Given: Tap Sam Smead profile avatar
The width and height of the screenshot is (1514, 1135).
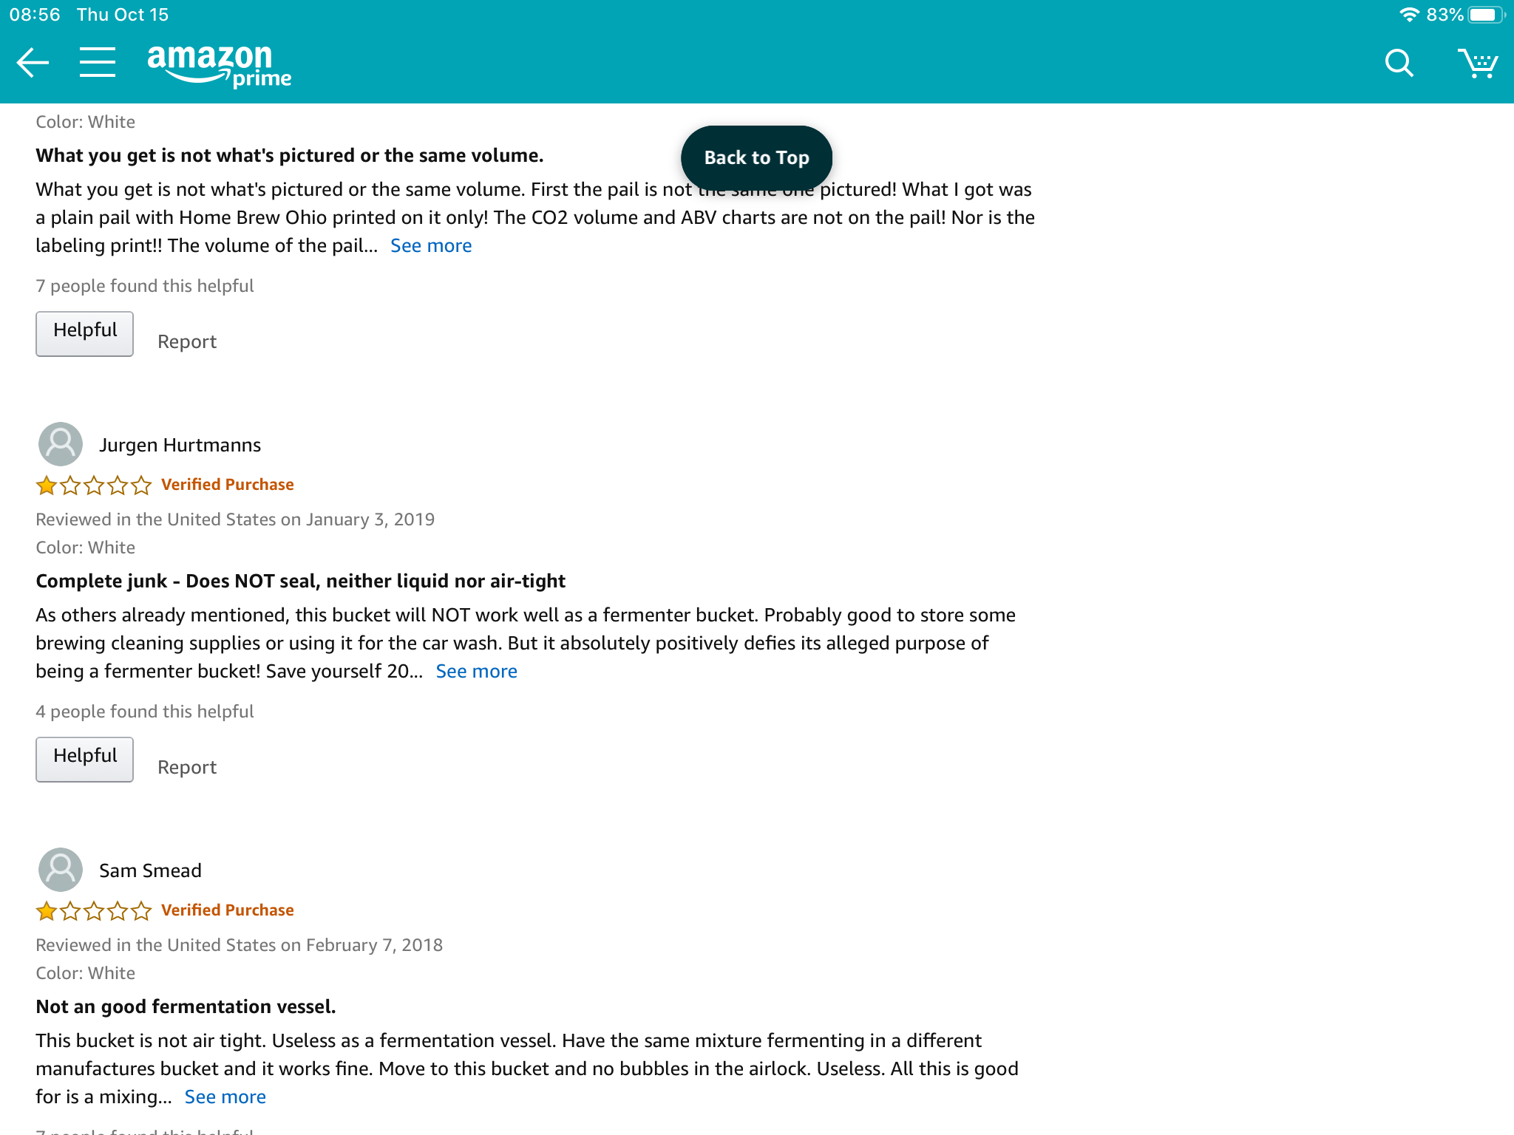Looking at the screenshot, I should tap(61, 870).
